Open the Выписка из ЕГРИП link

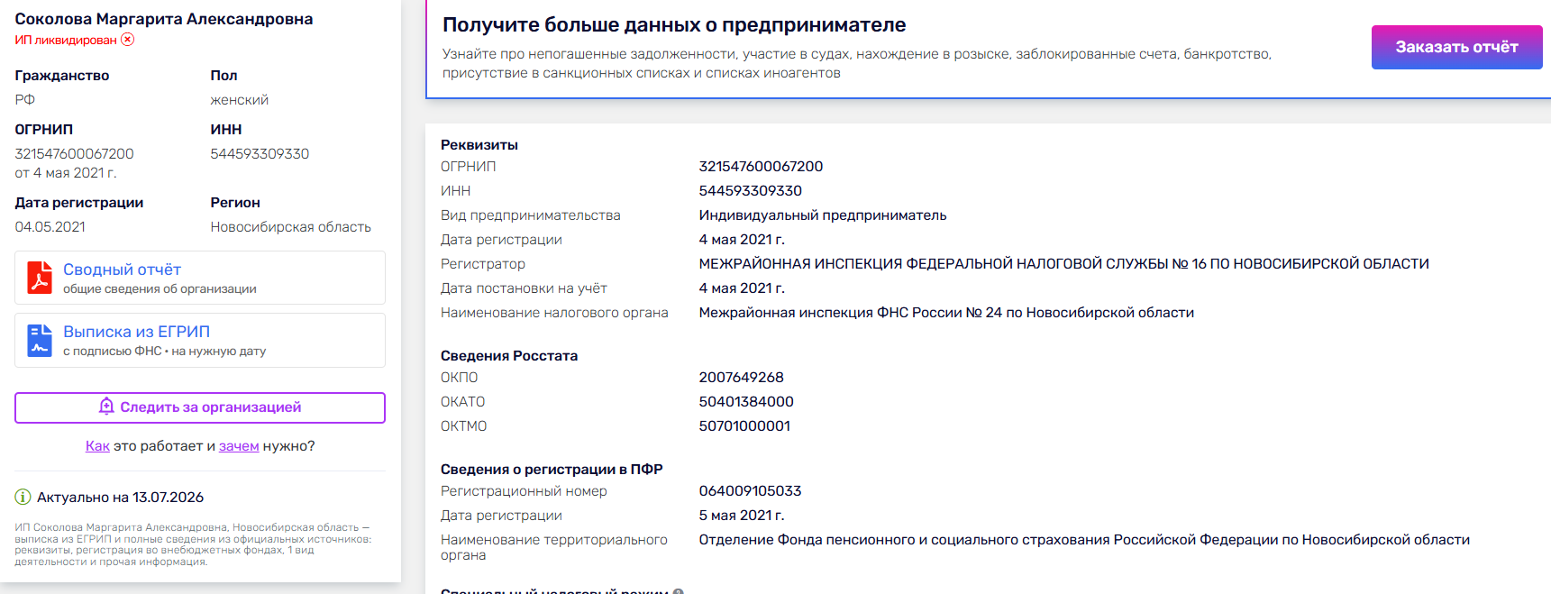point(136,332)
